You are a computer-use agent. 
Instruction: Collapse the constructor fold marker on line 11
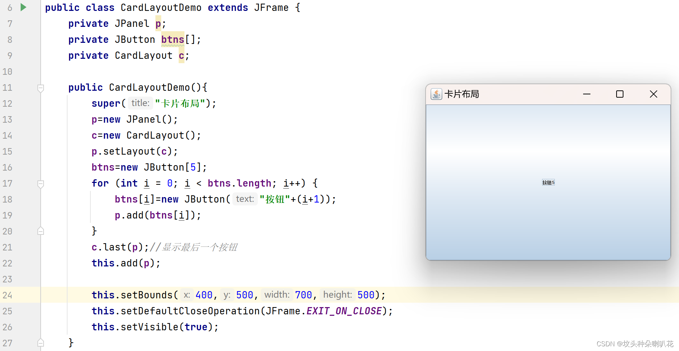pyautogui.click(x=41, y=88)
